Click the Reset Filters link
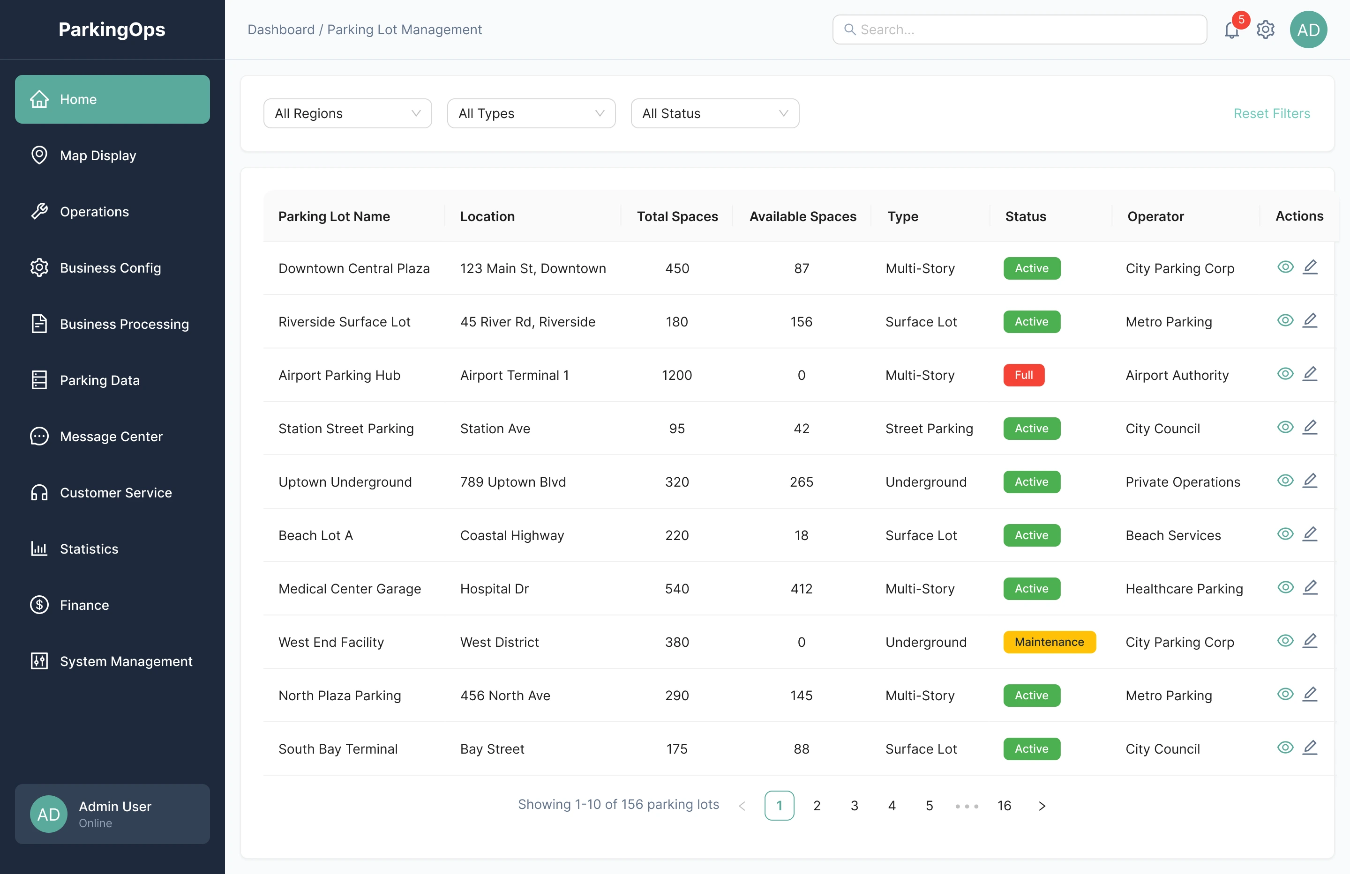 pyautogui.click(x=1271, y=113)
